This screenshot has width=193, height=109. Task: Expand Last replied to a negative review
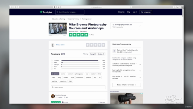click(140, 71)
